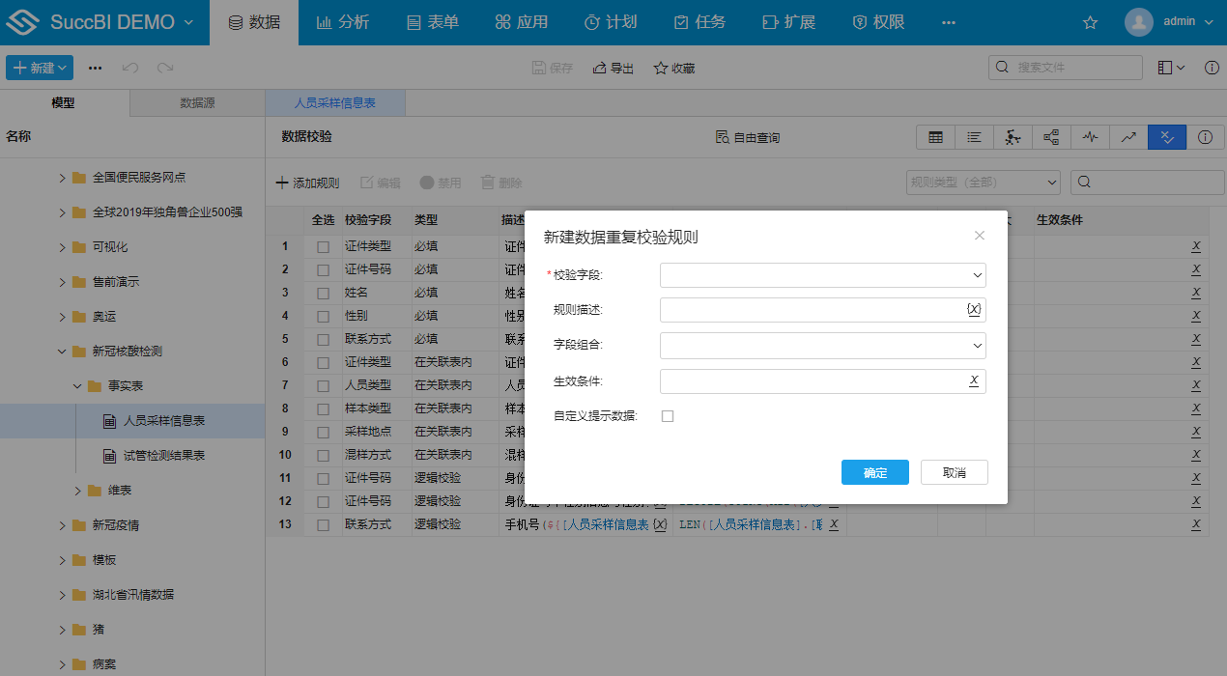Open the 分析 menu in top navigation
The height and width of the screenshot is (676, 1227).
pos(343,22)
